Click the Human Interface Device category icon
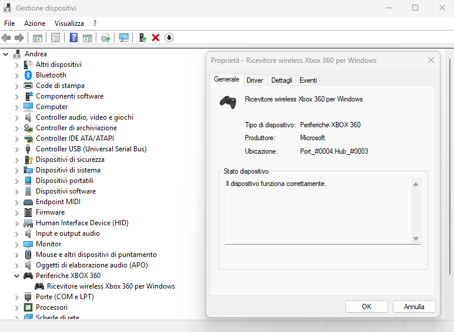The height and width of the screenshot is (332, 454). 28,223
